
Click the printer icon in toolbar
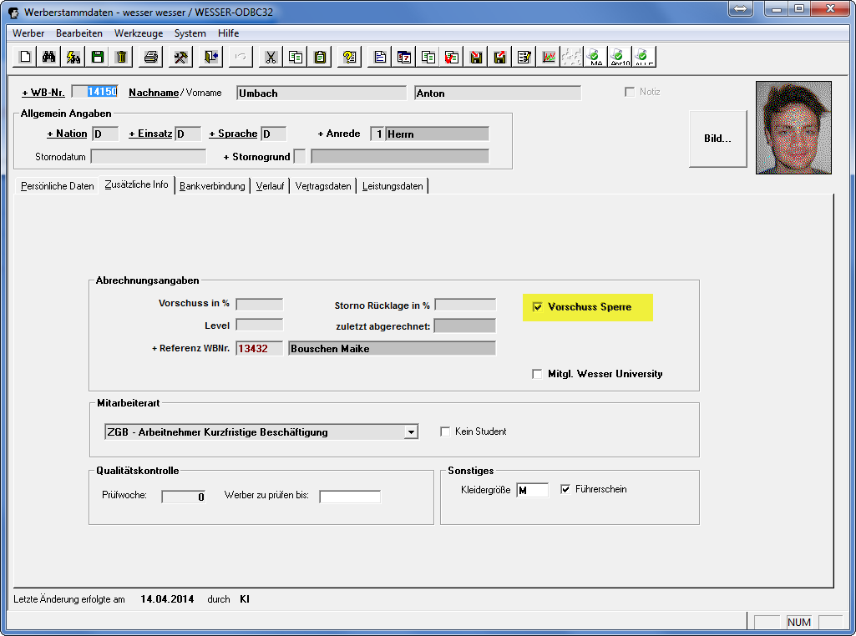[x=151, y=57]
